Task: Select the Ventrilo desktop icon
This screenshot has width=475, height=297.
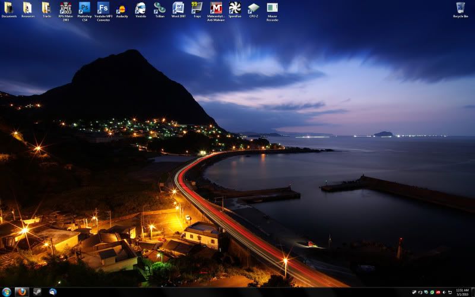Action: [x=141, y=8]
